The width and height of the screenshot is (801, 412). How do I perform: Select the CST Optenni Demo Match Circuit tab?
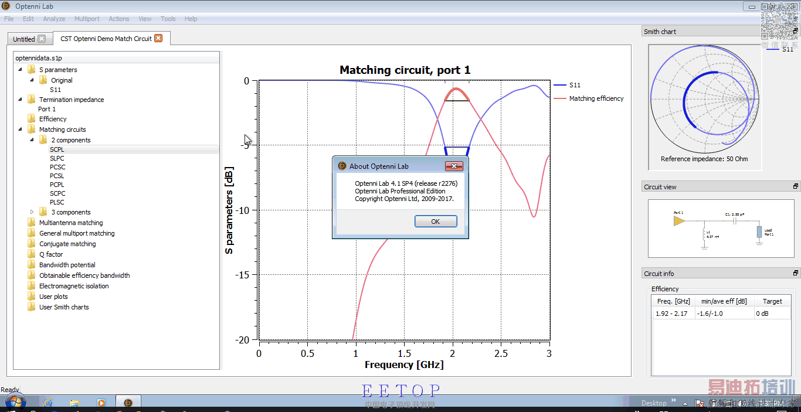[111, 38]
